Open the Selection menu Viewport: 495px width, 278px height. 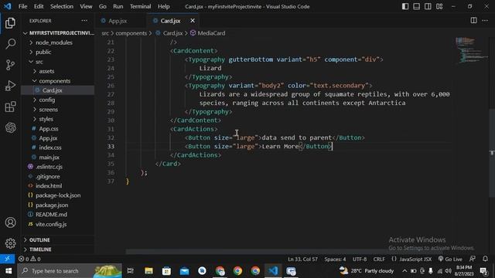point(62,6)
